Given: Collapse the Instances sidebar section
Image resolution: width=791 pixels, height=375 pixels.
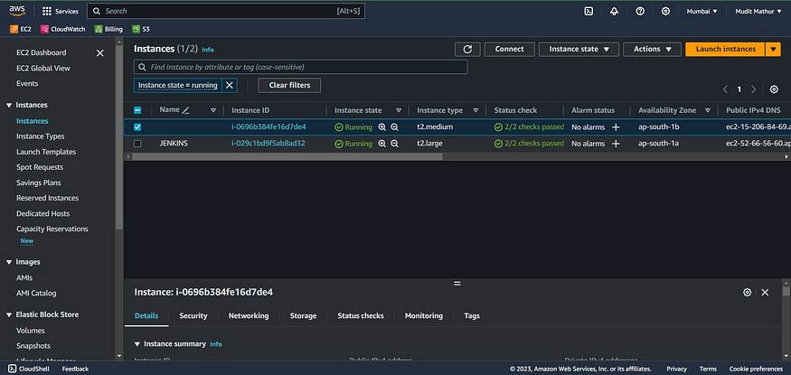Looking at the screenshot, I should (x=8, y=106).
